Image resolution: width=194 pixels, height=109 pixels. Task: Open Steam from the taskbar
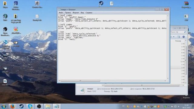click(21, 106)
